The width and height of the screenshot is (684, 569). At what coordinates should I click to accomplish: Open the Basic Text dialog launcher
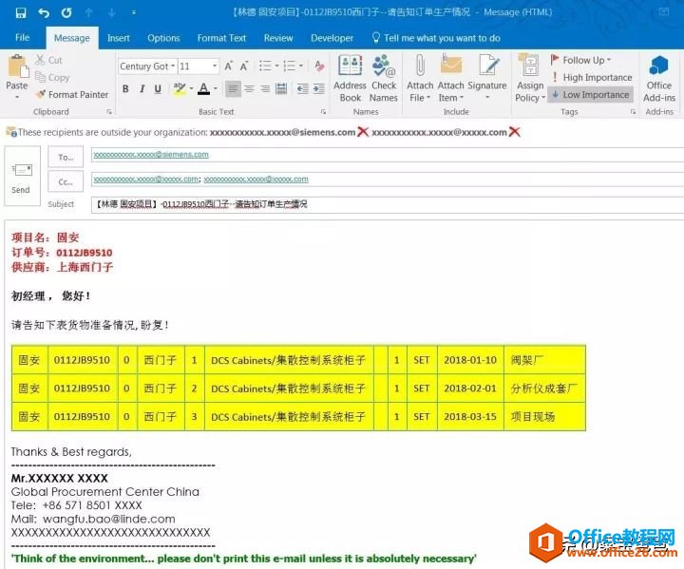323,112
